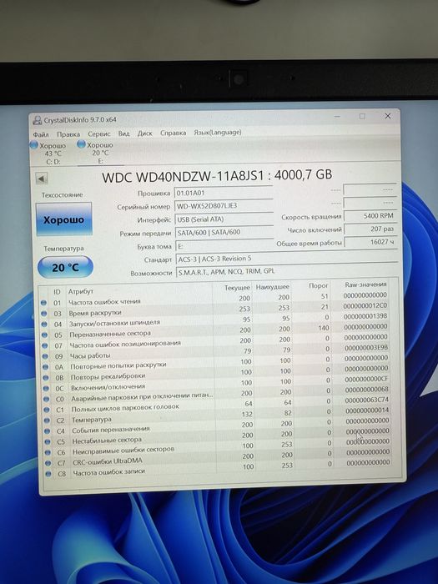This screenshot has height=584, width=438.
Task: Click the features field listing S.M.A.R.T.
Action: [286, 271]
